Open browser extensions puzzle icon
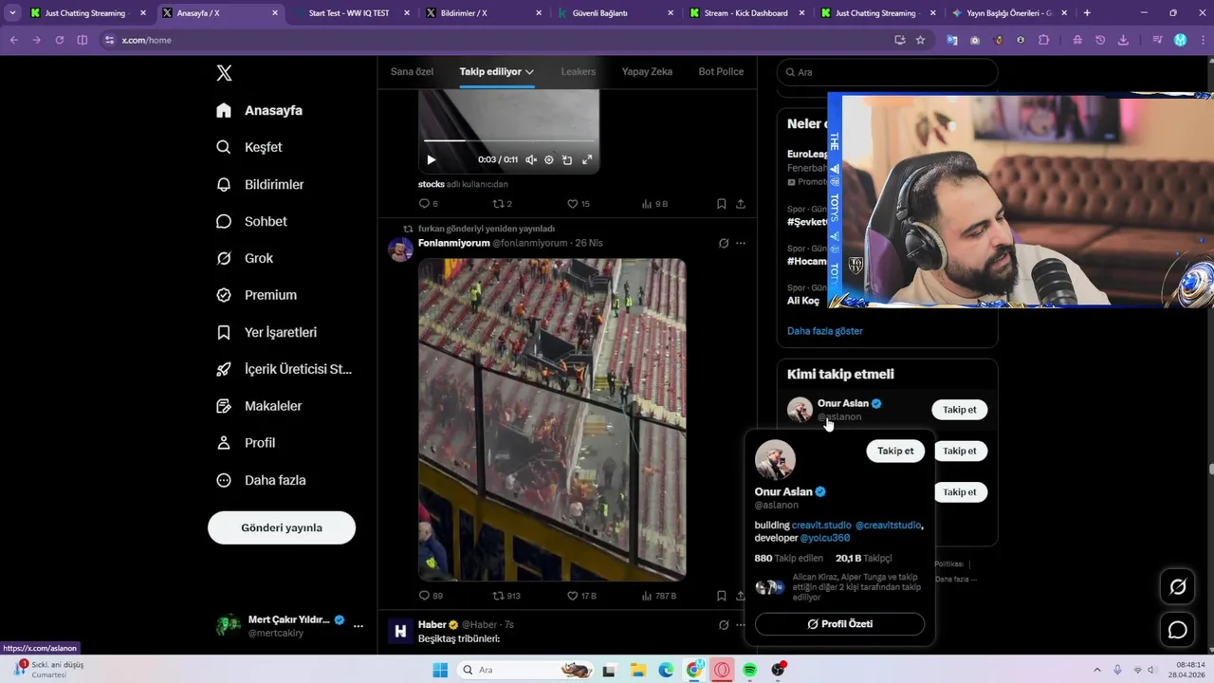1214x683 pixels. point(1044,40)
